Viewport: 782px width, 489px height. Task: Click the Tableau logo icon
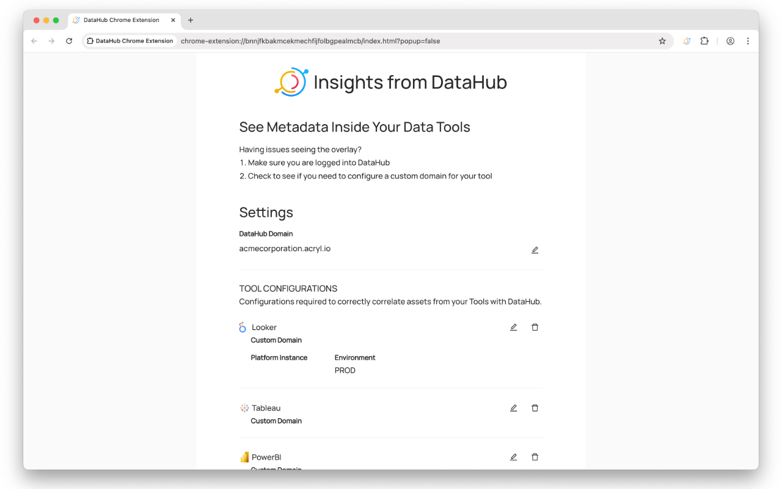(x=244, y=408)
